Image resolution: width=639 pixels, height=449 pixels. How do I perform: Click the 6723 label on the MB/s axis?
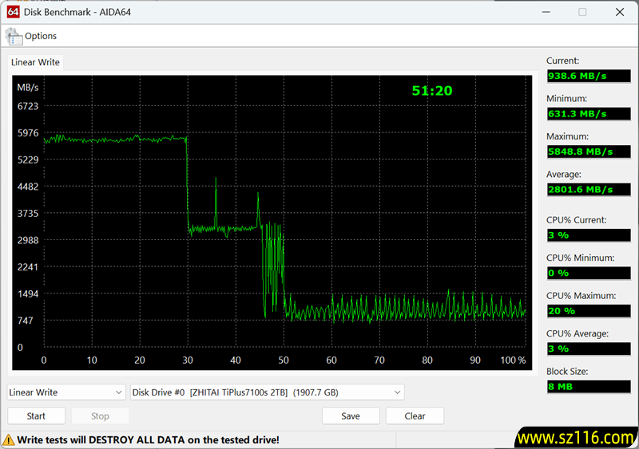[28, 106]
